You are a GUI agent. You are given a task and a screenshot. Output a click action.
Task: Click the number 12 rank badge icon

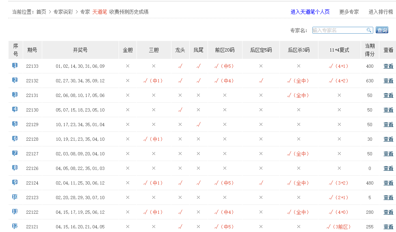tap(15, 226)
